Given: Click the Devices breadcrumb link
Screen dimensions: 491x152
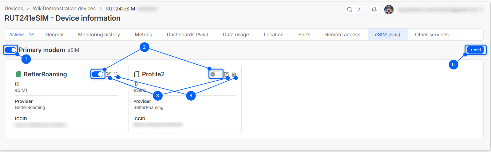Looking at the screenshot, I should (14, 9).
